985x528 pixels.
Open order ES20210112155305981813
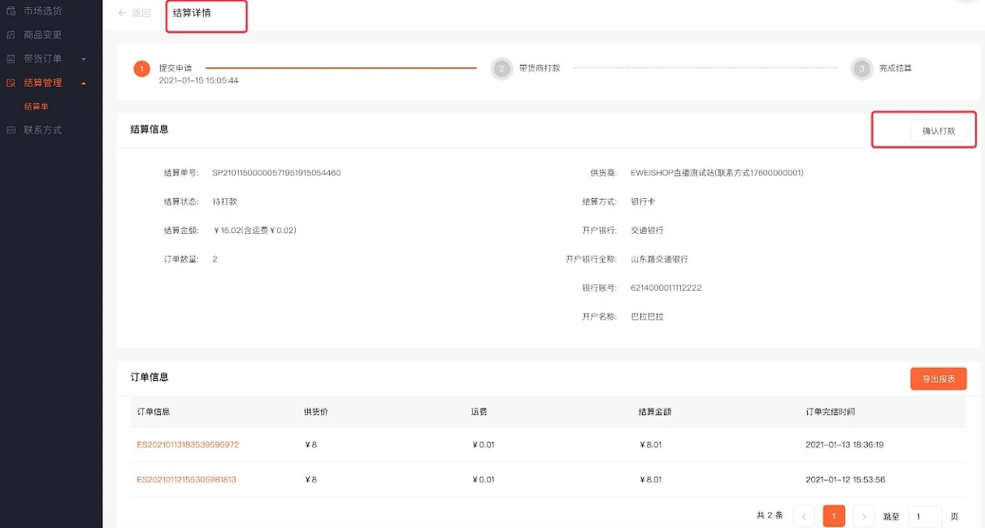point(186,480)
